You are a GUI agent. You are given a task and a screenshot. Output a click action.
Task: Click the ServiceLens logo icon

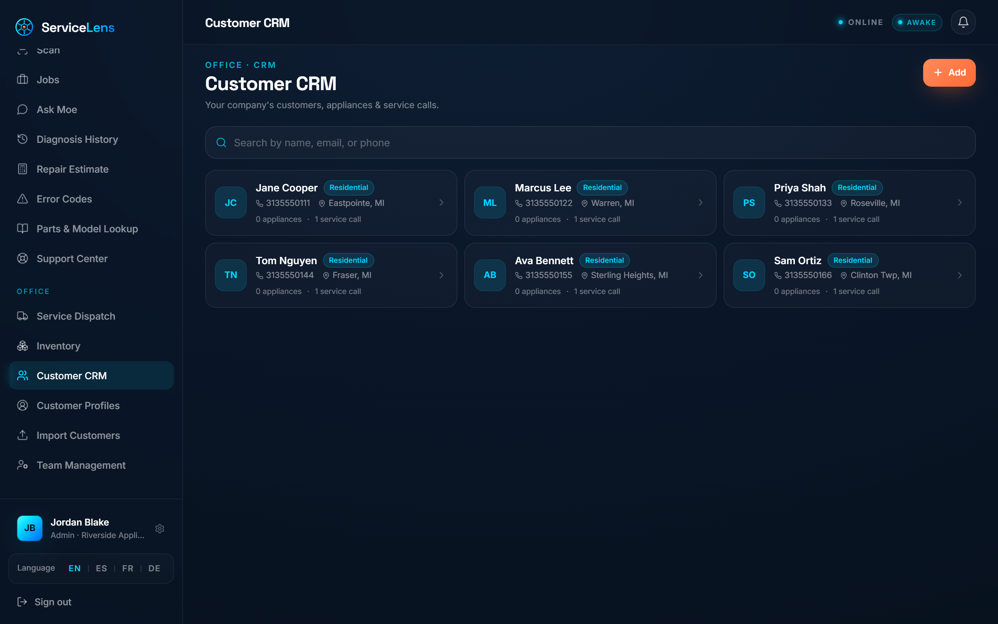point(24,27)
